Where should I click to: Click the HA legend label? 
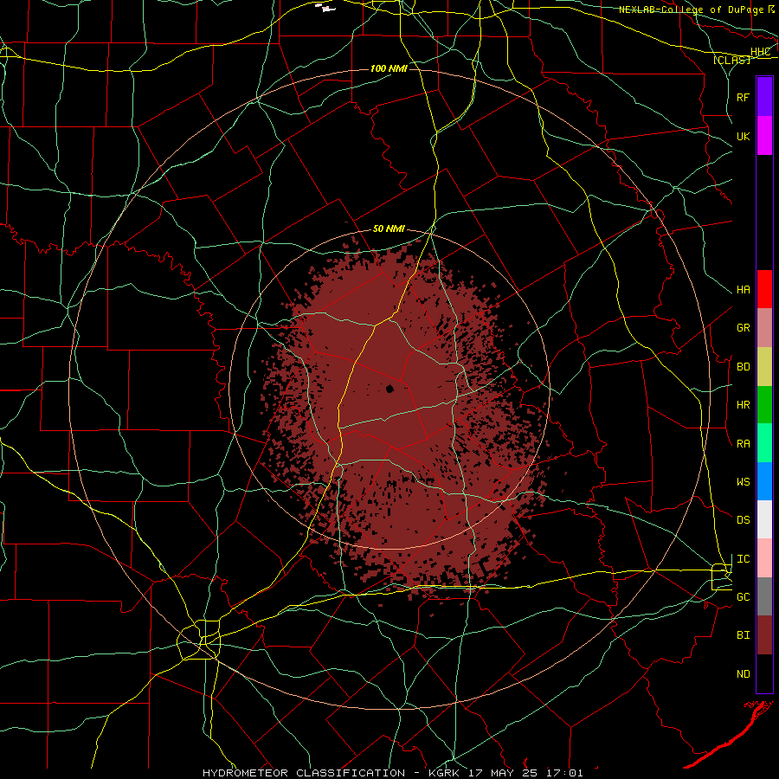[x=744, y=290]
